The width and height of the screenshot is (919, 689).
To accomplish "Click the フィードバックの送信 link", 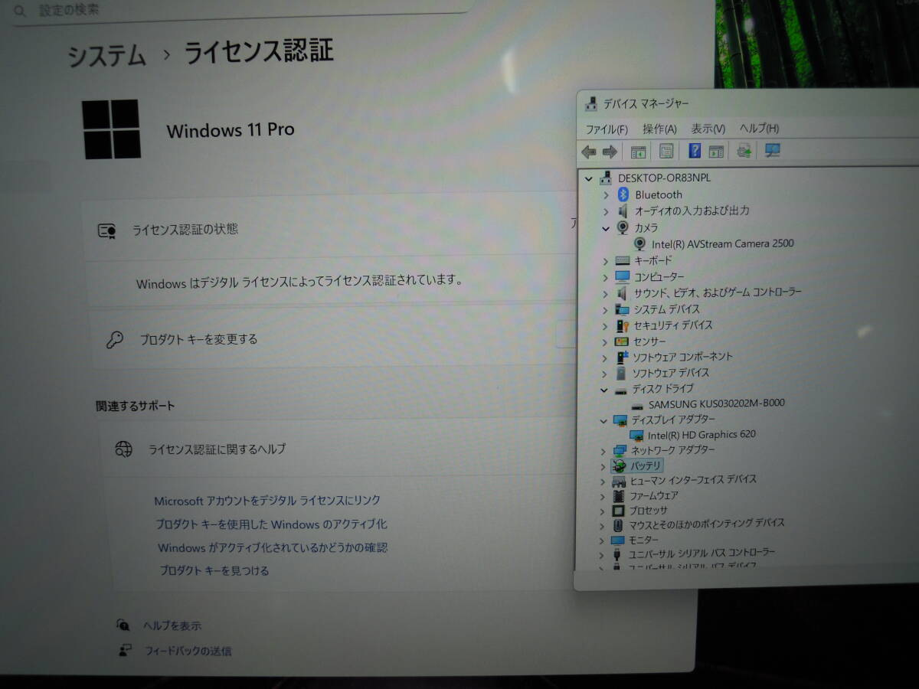I will [x=188, y=651].
